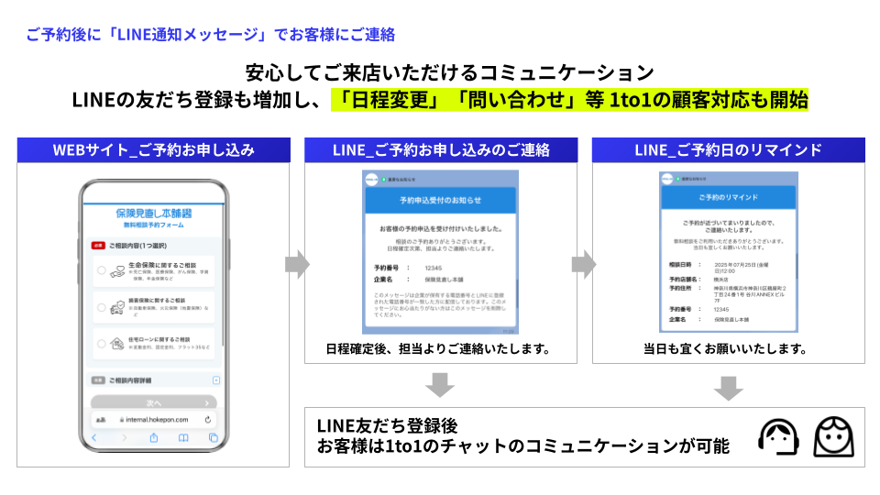Image resolution: width=880 pixels, height=495 pixels.
Task: Click the headset operator icon
Action: tap(778, 436)
